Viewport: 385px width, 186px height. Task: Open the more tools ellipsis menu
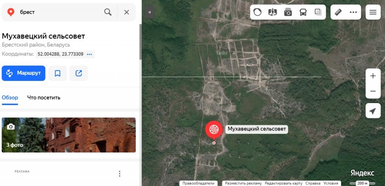point(353,12)
